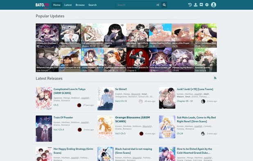Open So Shine!! title link

[x=121, y=89]
